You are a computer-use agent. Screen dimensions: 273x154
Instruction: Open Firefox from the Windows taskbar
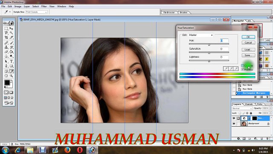[67, 150]
